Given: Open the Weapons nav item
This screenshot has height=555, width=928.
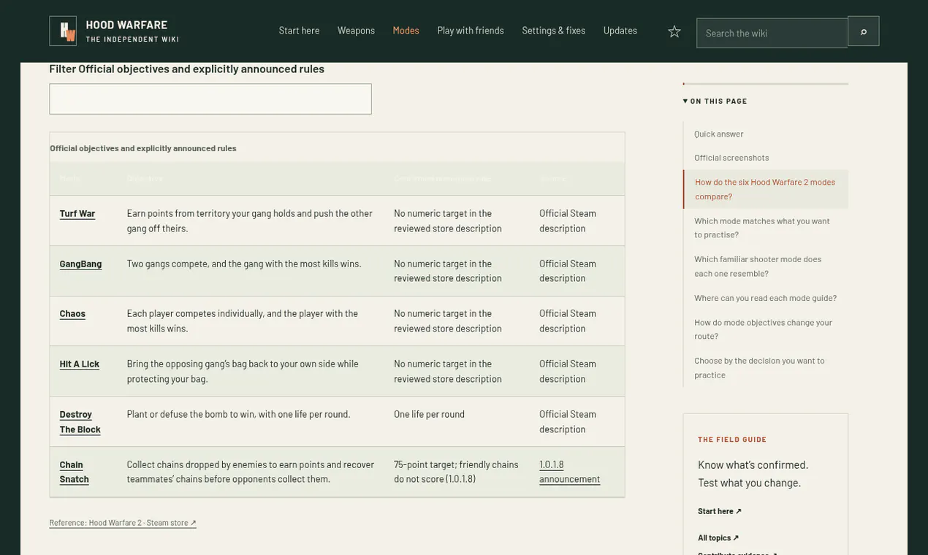Looking at the screenshot, I should [x=357, y=31].
